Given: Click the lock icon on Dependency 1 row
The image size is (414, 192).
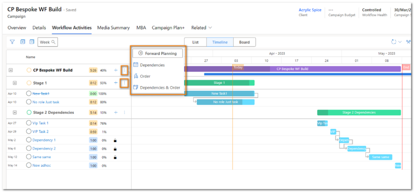Looking at the screenshot, I should pyautogui.click(x=115, y=140).
